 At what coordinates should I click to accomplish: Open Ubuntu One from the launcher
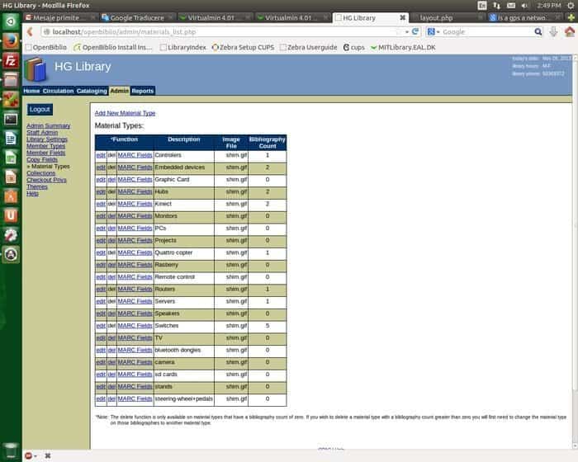11,216
